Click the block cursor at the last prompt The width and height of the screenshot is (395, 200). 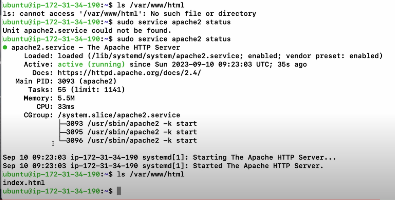(119, 191)
